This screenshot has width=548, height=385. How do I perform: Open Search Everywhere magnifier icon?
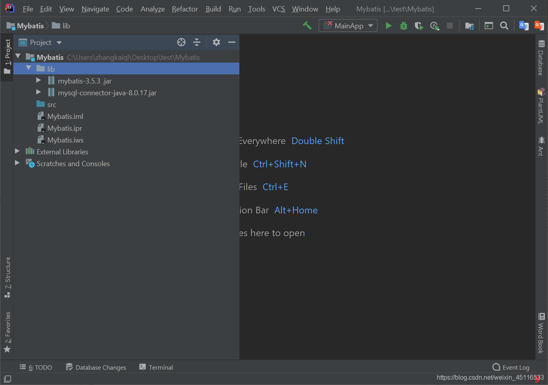(504, 26)
